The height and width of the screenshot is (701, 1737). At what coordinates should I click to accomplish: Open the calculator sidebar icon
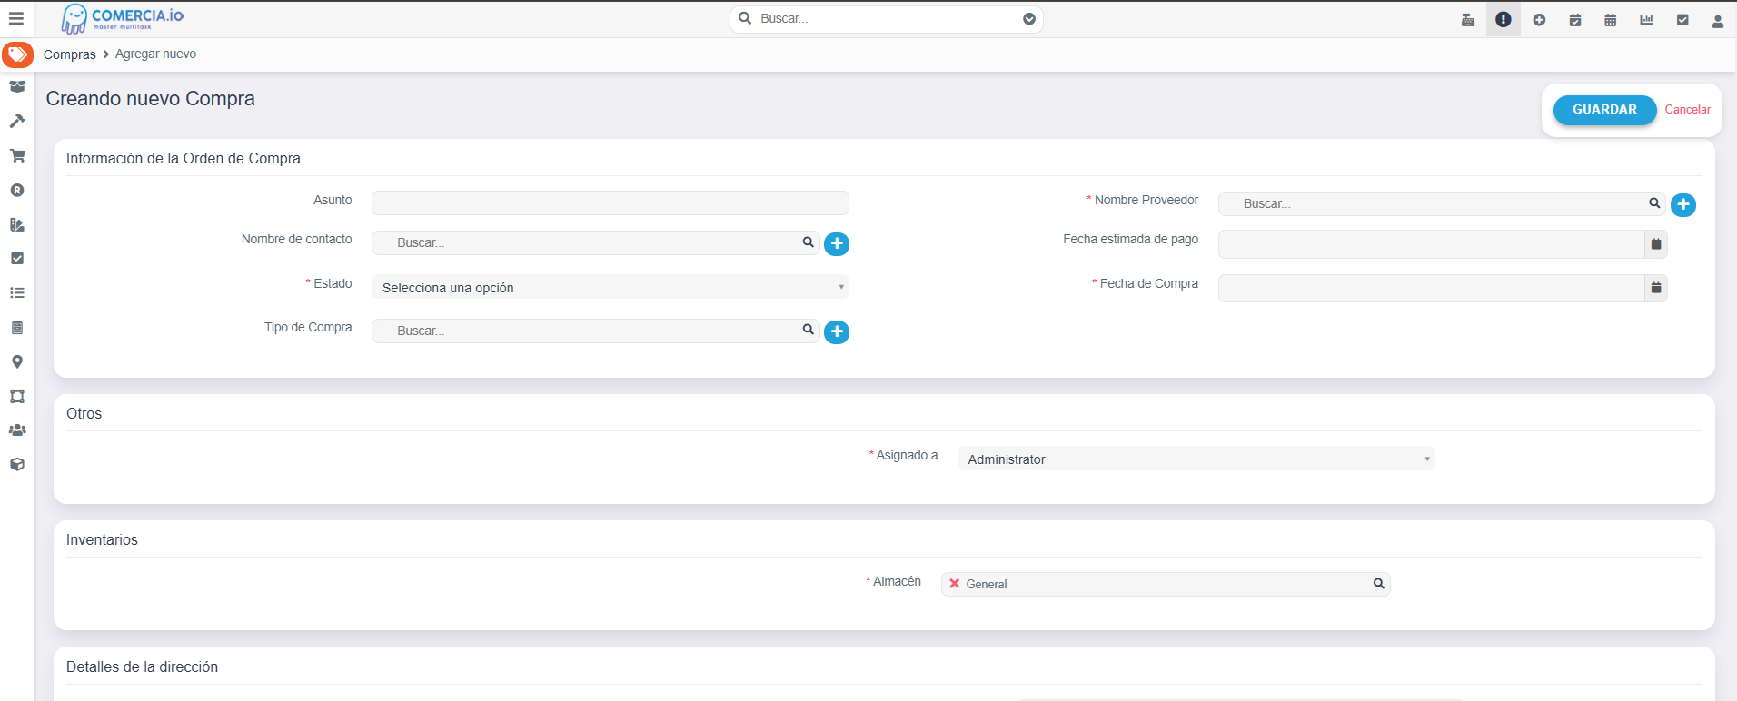17,327
